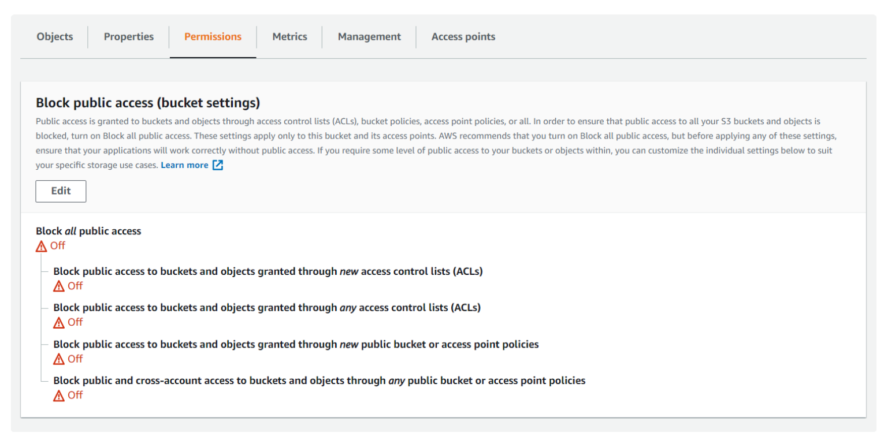The width and height of the screenshot is (884, 440).
Task: Click warning icon under new ACLs setting
Action: [58, 286]
